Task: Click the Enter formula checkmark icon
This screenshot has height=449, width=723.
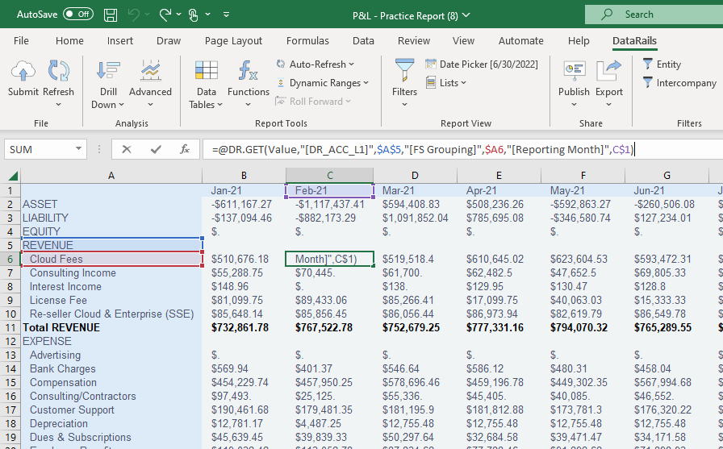Action: pos(156,149)
